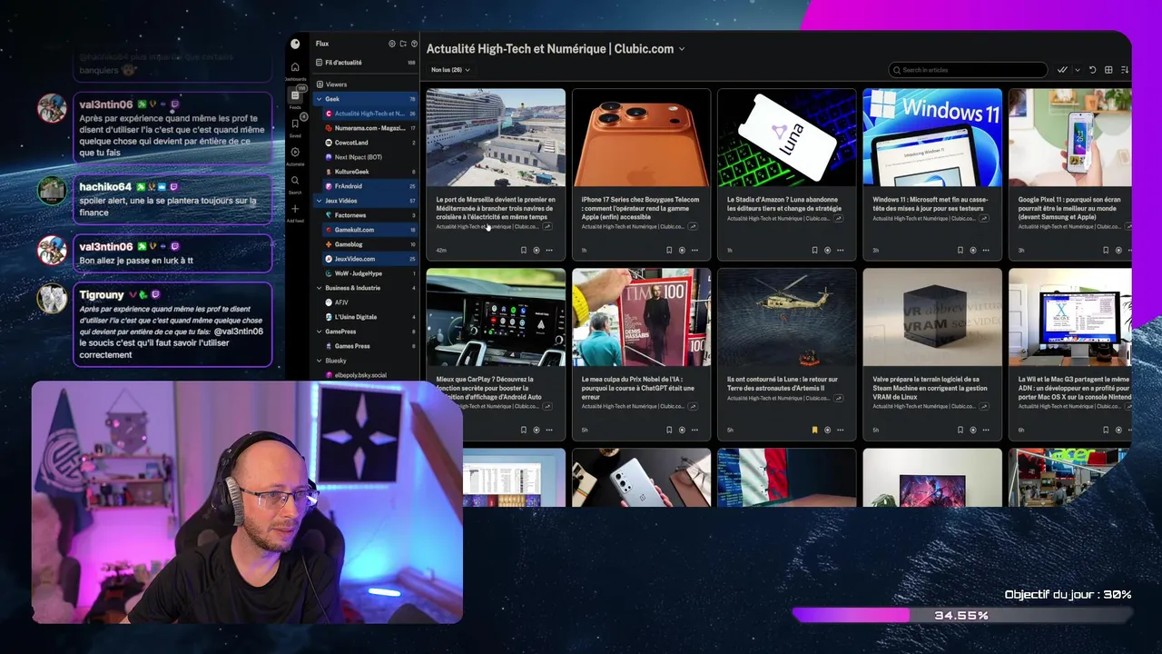Screen dimensions: 1162x654
Task: Collapse the Jeux Vidéos folder
Action: (320, 201)
